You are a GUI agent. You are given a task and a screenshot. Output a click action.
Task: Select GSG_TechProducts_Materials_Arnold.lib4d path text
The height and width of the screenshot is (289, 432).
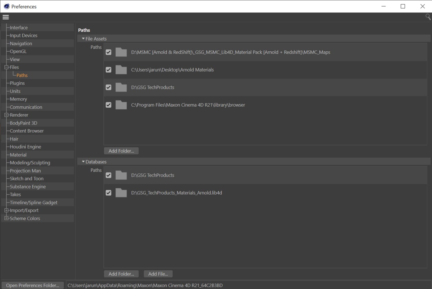pos(177,192)
